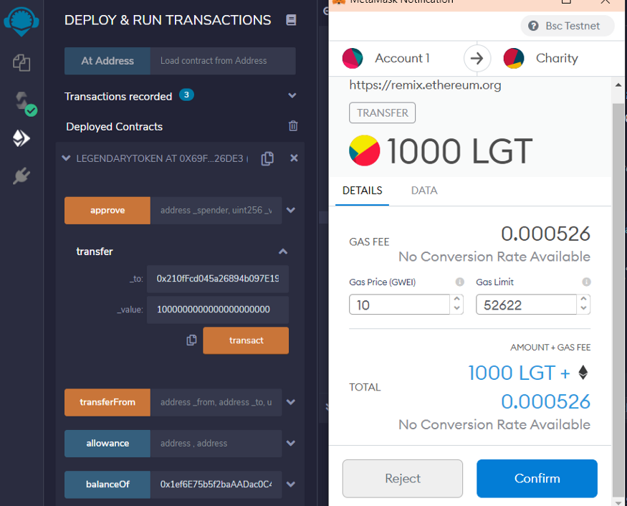This screenshot has height=506, width=627.
Task: Expand Transactions recorded section
Action: (x=292, y=95)
